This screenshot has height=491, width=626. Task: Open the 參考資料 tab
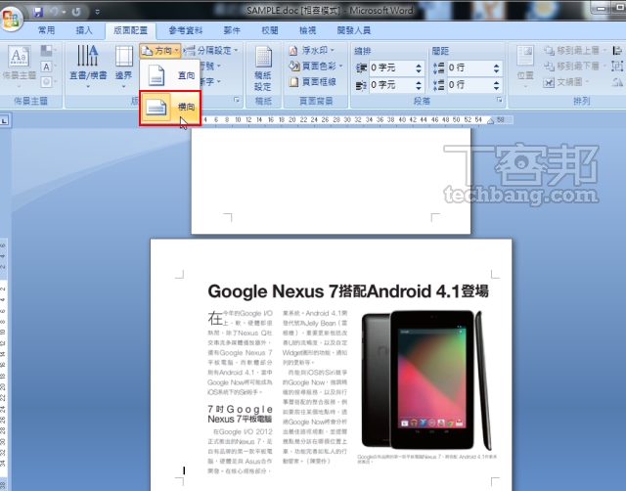(x=186, y=30)
